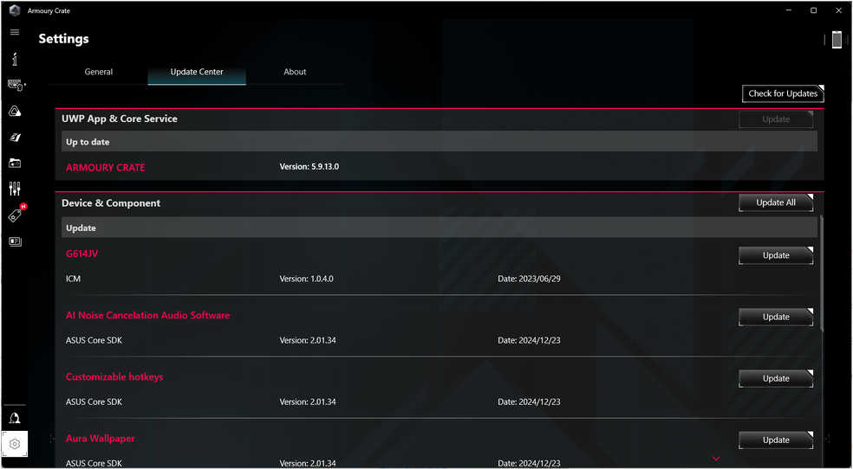
Task: Click Date: 2023/06/29 text
Action: point(530,279)
